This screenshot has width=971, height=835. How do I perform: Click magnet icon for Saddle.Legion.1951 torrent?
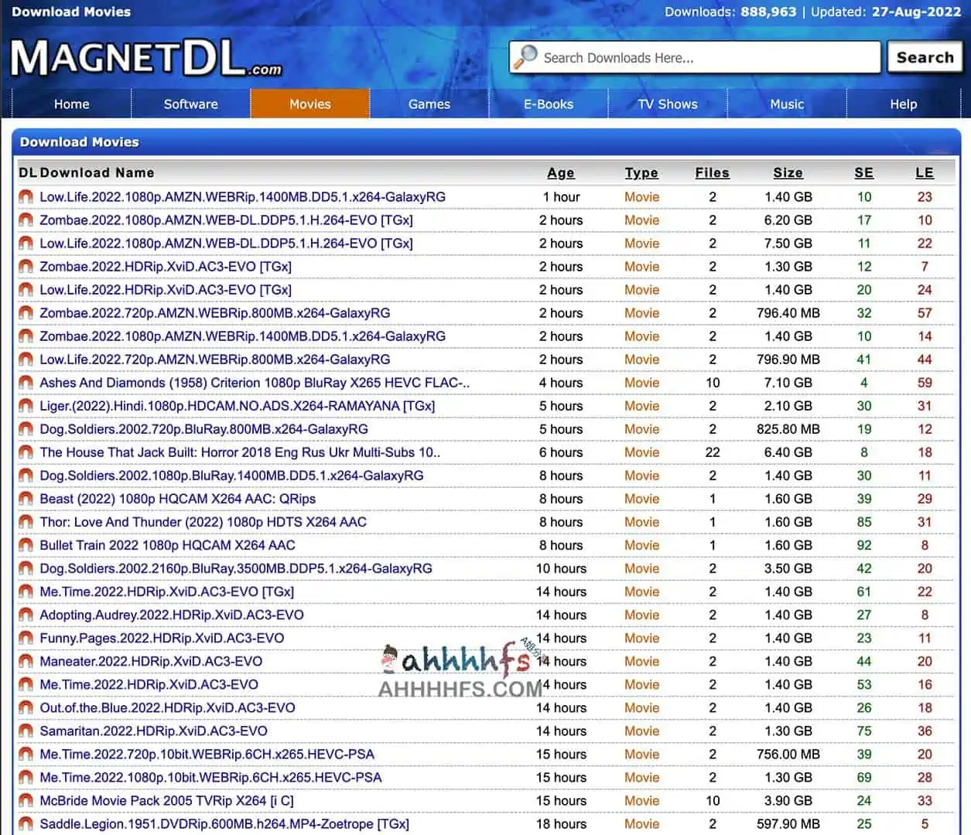click(26, 823)
